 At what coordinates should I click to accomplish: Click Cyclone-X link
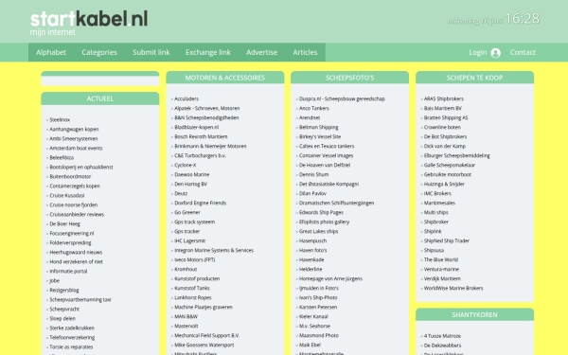[x=186, y=165]
